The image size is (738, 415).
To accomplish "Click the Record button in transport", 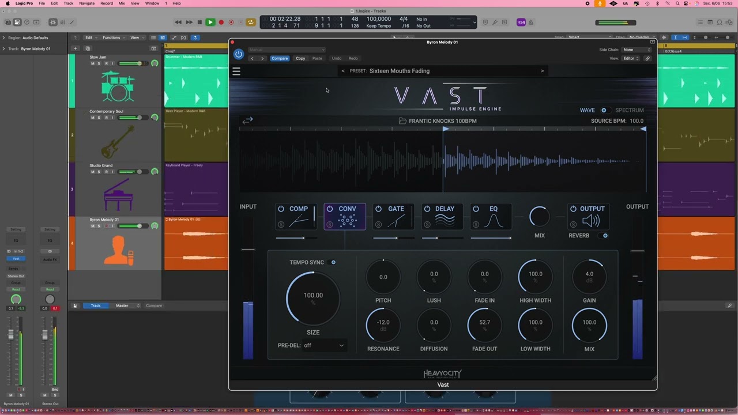I will [221, 22].
